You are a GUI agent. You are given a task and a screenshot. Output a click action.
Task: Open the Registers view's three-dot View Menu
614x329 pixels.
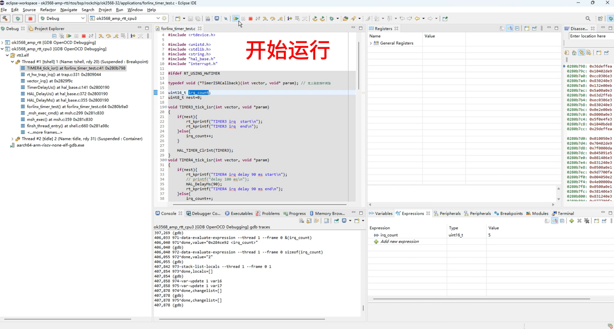coord(542,29)
